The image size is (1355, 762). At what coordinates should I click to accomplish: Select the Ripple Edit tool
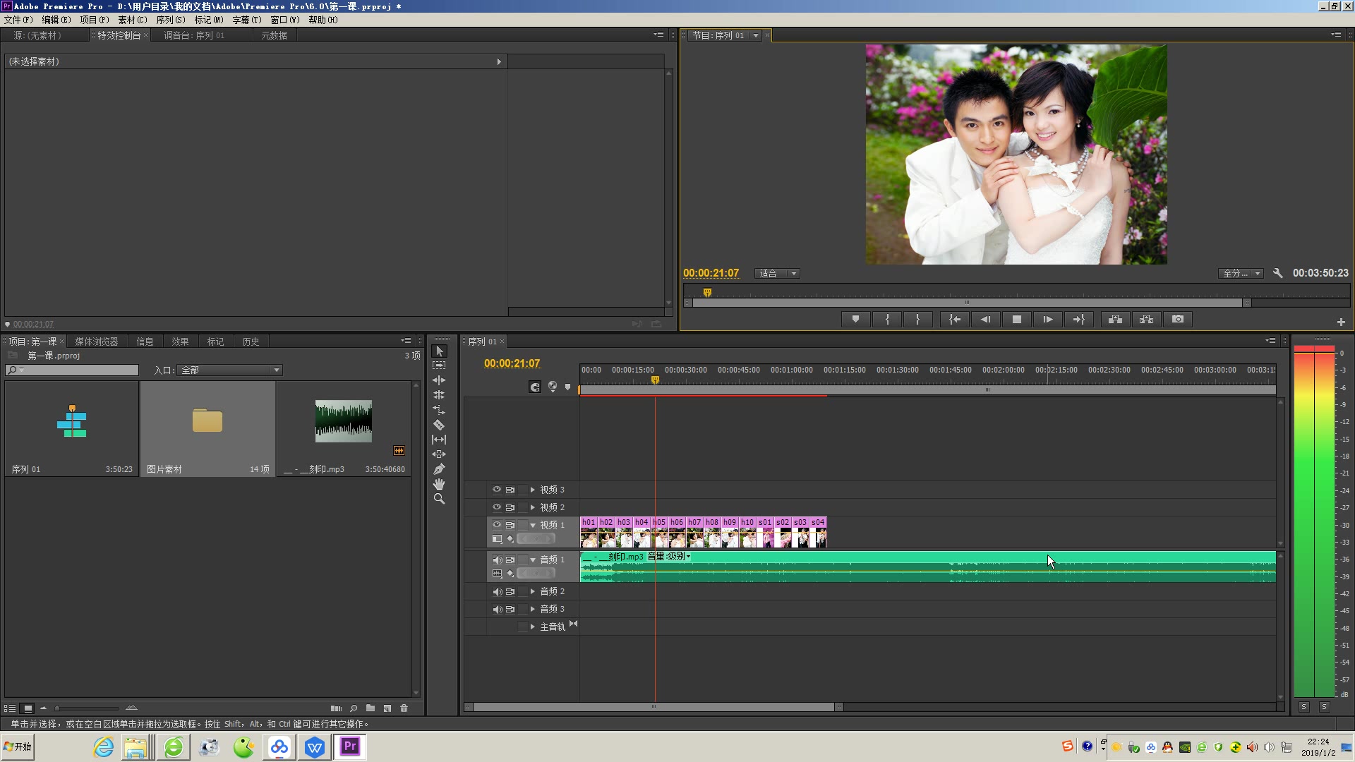(x=439, y=380)
